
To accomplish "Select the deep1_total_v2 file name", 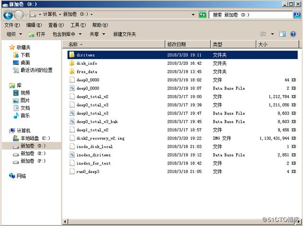I will tap(92, 130).
